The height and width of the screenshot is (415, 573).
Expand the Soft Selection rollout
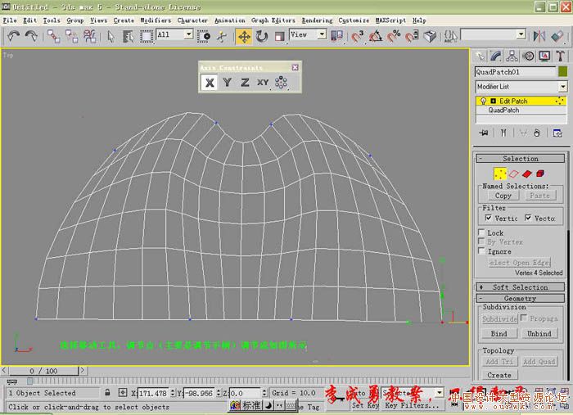pyautogui.click(x=521, y=287)
